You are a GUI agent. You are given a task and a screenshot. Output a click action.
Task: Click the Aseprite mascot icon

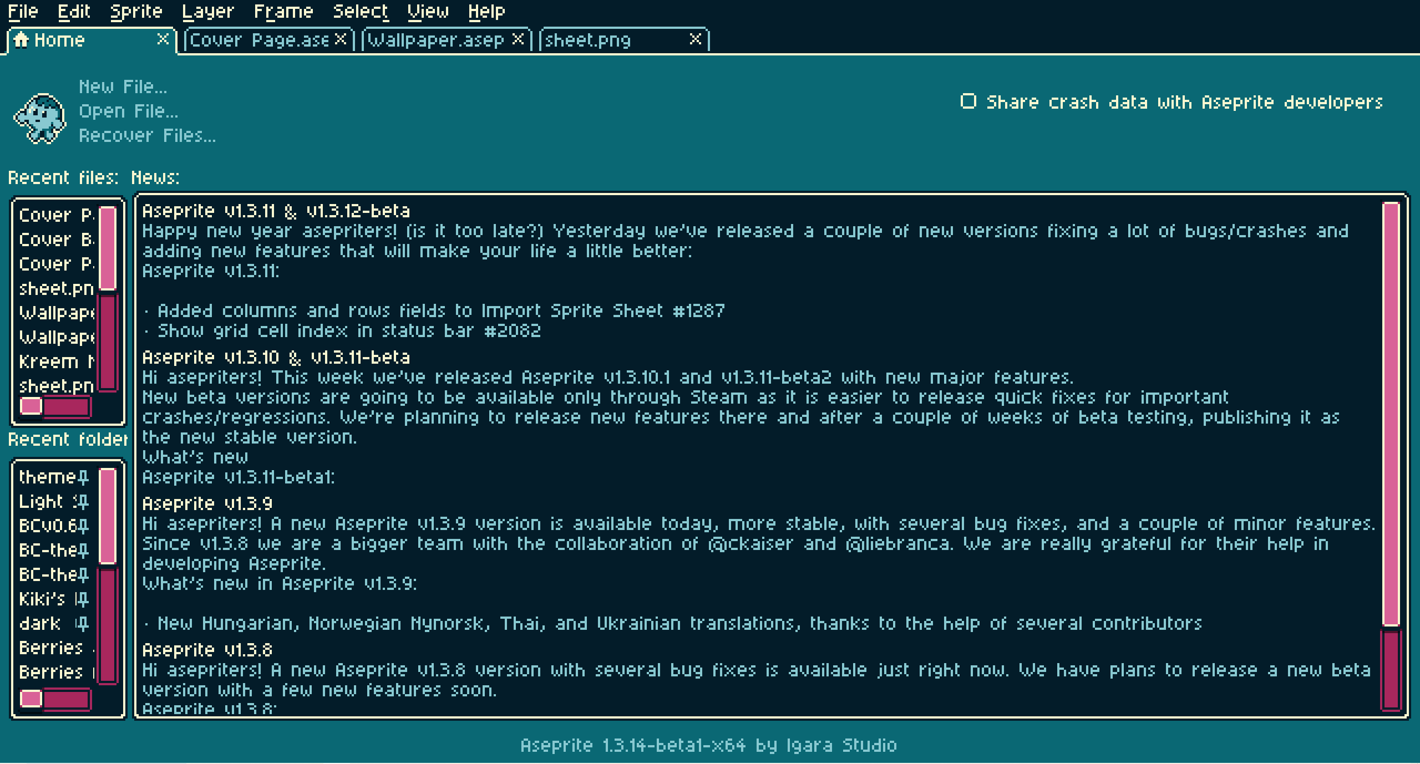40,119
